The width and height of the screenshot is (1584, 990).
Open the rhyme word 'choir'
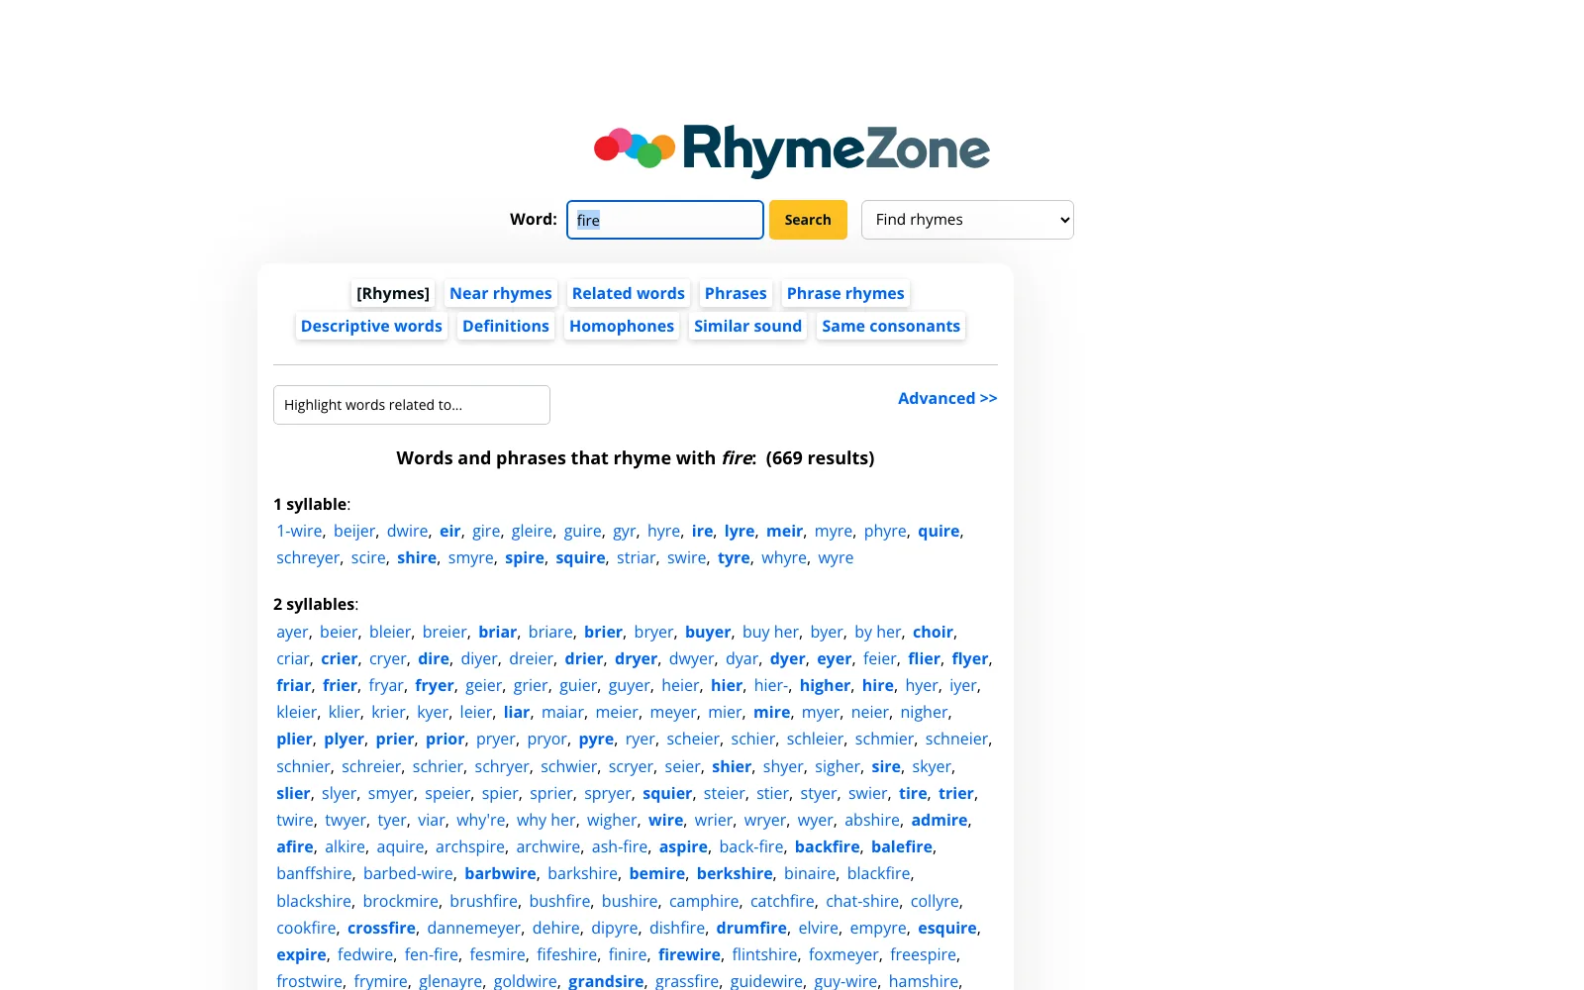pos(933,632)
